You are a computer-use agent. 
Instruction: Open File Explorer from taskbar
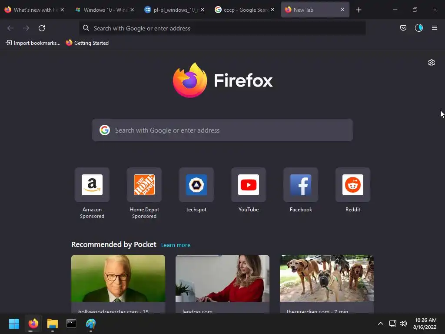(x=53, y=324)
